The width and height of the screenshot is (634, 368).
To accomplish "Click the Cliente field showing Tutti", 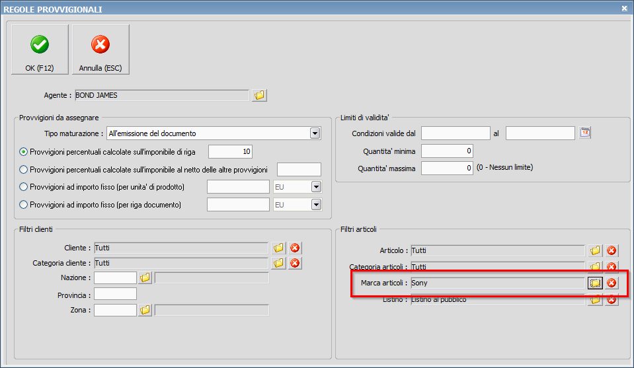I will (181, 248).
